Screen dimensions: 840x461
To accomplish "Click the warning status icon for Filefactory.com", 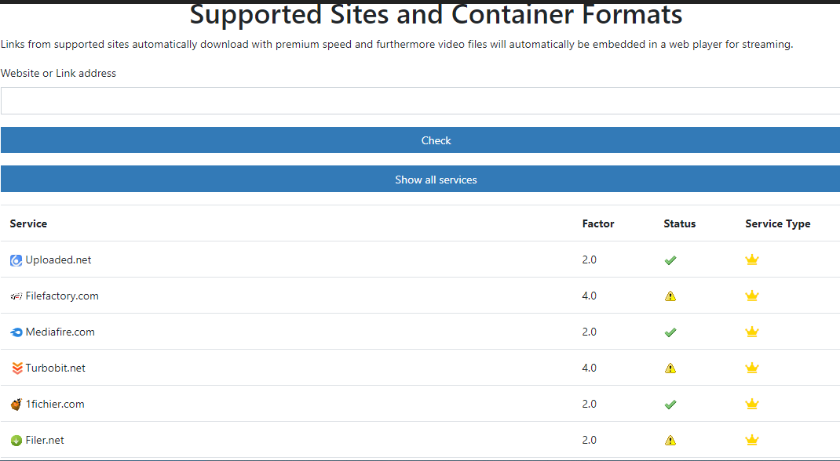I will click(670, 296).
